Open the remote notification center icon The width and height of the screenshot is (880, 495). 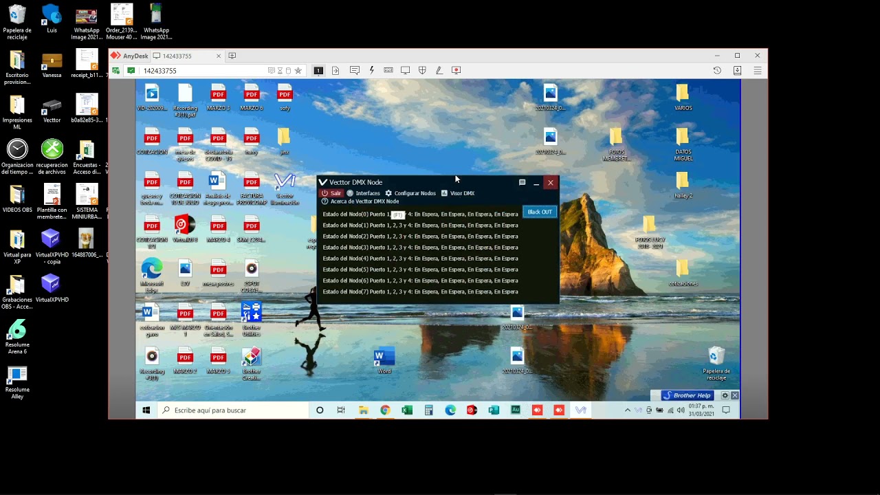point(725,410)
